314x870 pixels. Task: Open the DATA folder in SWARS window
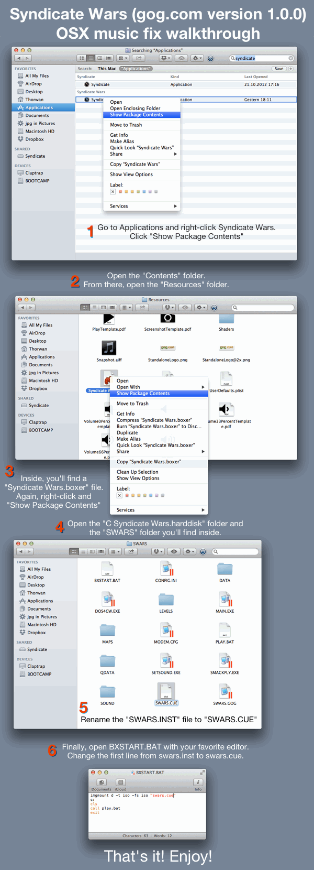coord(225,569)
